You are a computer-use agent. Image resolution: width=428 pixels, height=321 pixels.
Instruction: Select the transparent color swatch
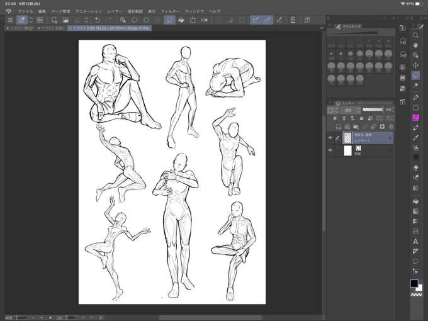(416, 295)
